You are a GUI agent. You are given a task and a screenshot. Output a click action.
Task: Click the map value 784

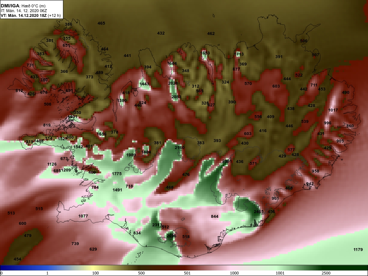click(95, 187)
